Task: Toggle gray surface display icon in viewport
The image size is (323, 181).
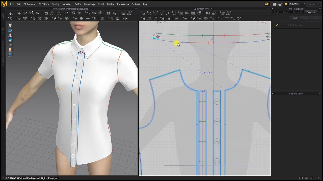Action: (x=10, y=45)
